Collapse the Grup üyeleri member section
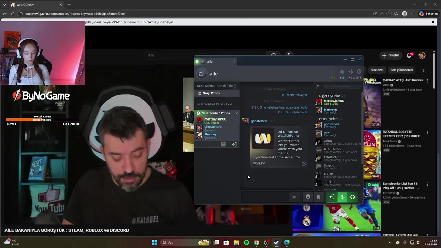This screenshot has height=248, width=441. pyautogui.click(x=331, y=119)
